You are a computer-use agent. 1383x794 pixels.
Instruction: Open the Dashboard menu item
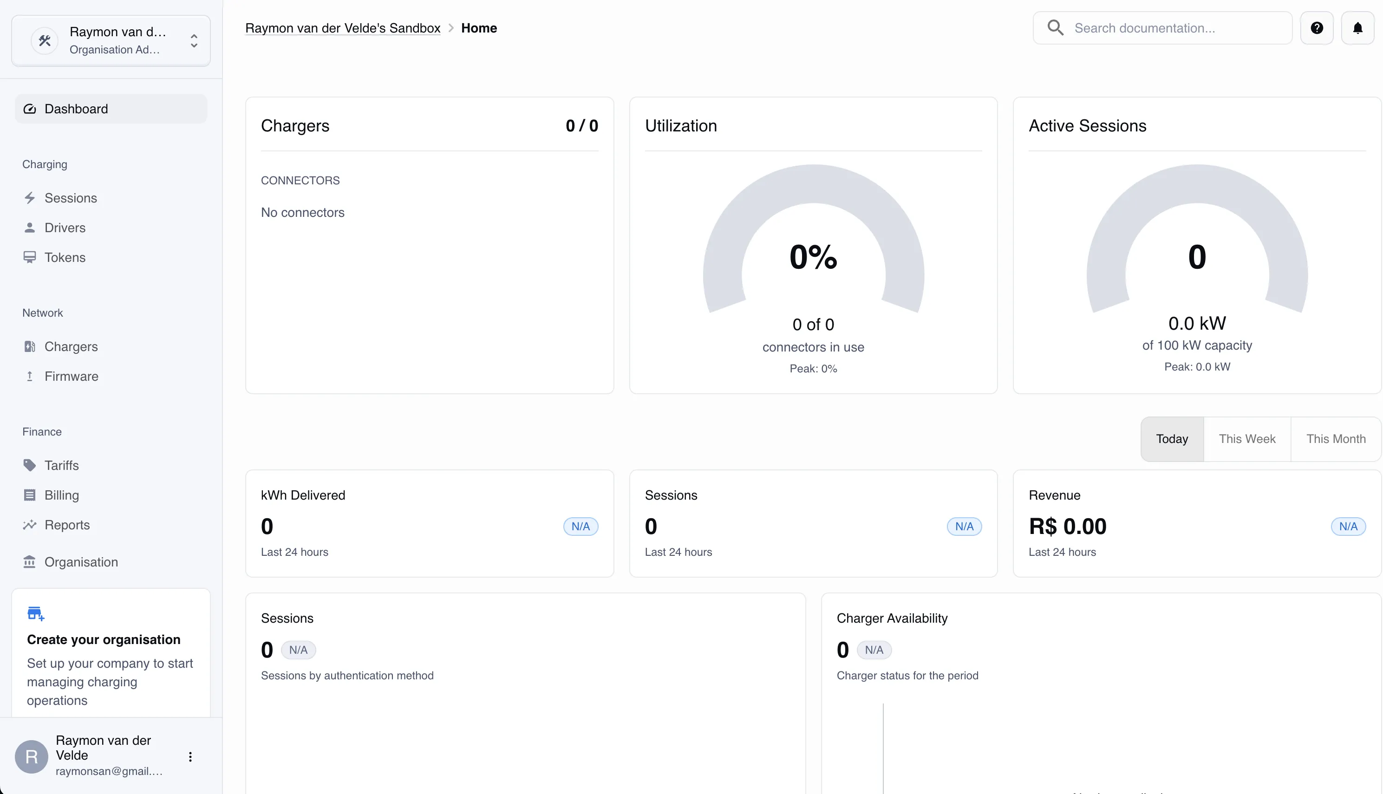pos(76,109)
